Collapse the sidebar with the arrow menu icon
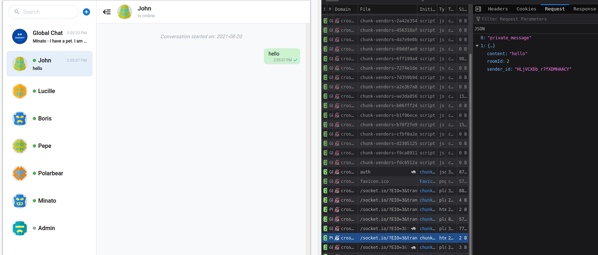The height and width of the screenshot is (255, 598). (x=107, y=12)
